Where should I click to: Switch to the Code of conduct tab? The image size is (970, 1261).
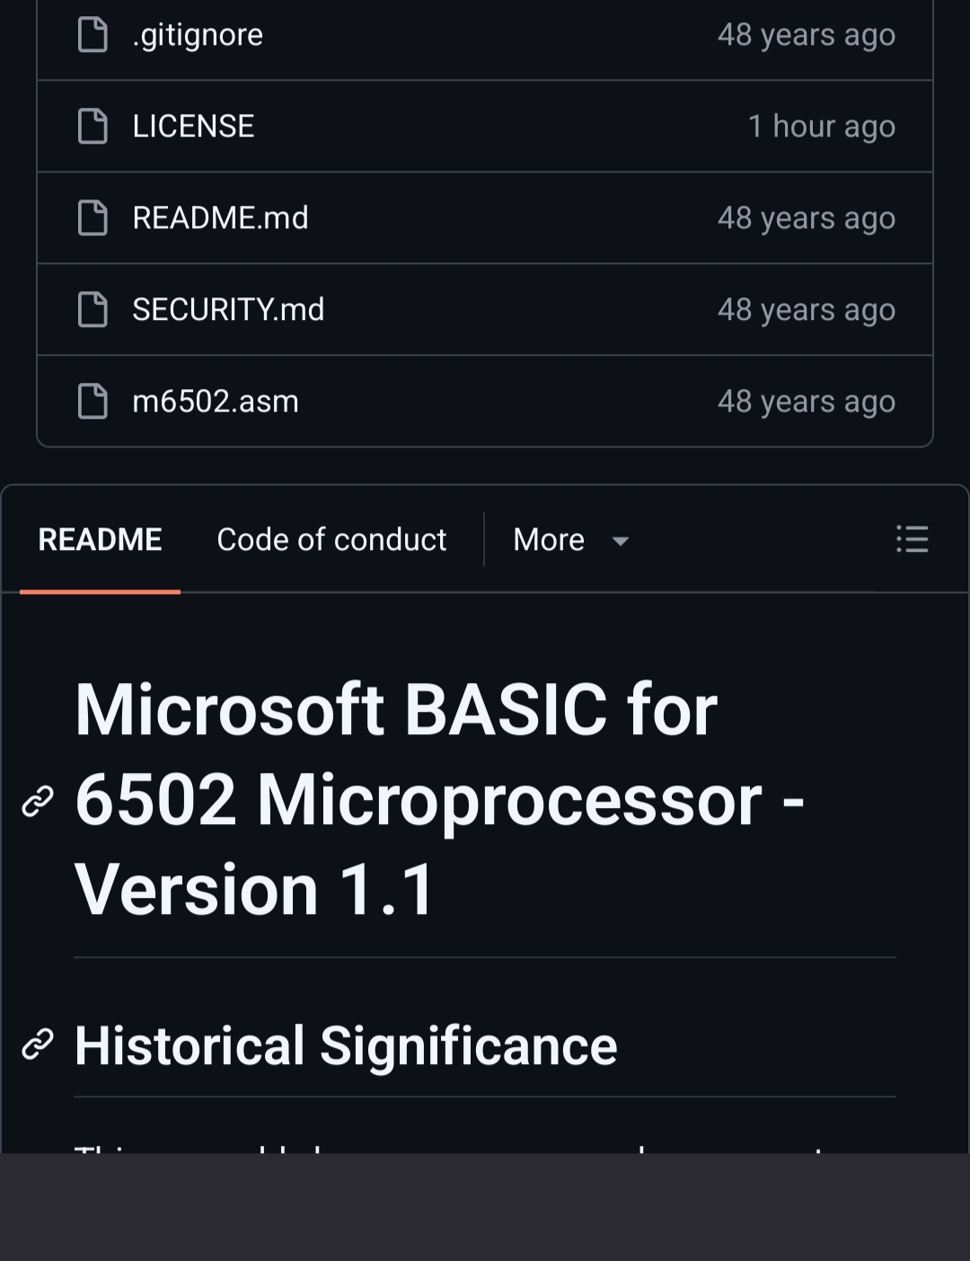tap(331, 540)
